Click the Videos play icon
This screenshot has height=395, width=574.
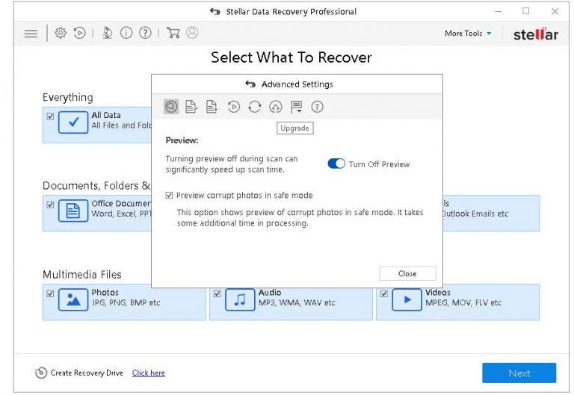407,299
